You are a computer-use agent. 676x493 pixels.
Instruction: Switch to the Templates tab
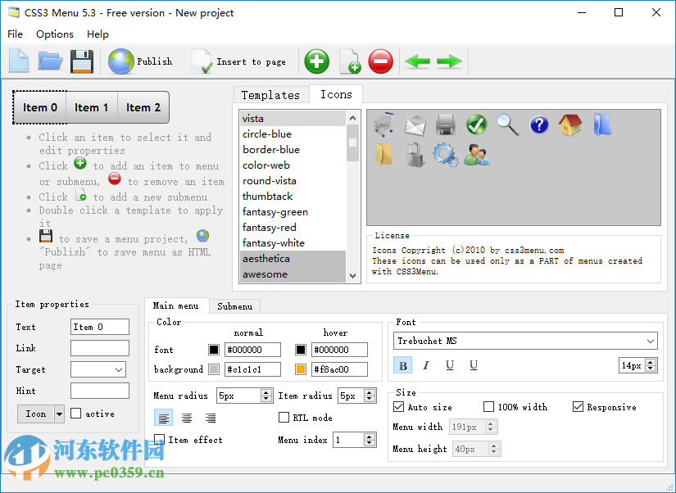[270, 94]
